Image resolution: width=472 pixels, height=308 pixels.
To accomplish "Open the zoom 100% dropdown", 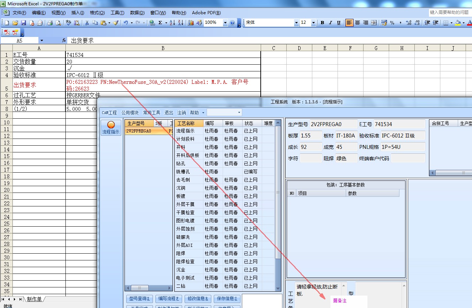I will coord(226,23).
